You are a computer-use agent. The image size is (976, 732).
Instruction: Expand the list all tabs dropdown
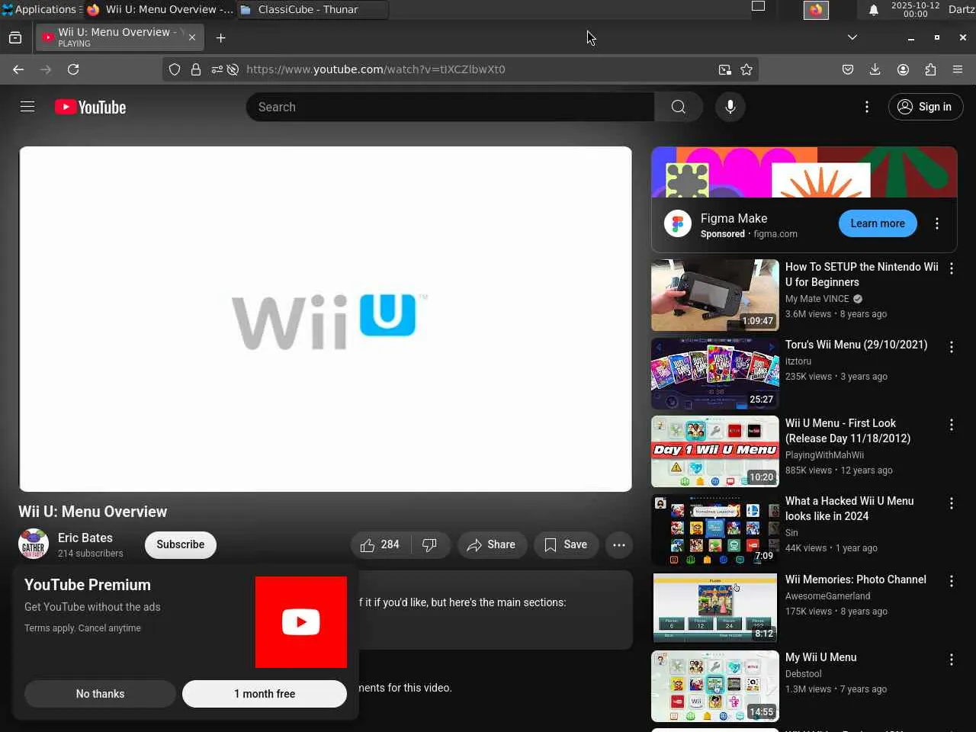pos(852,37)
